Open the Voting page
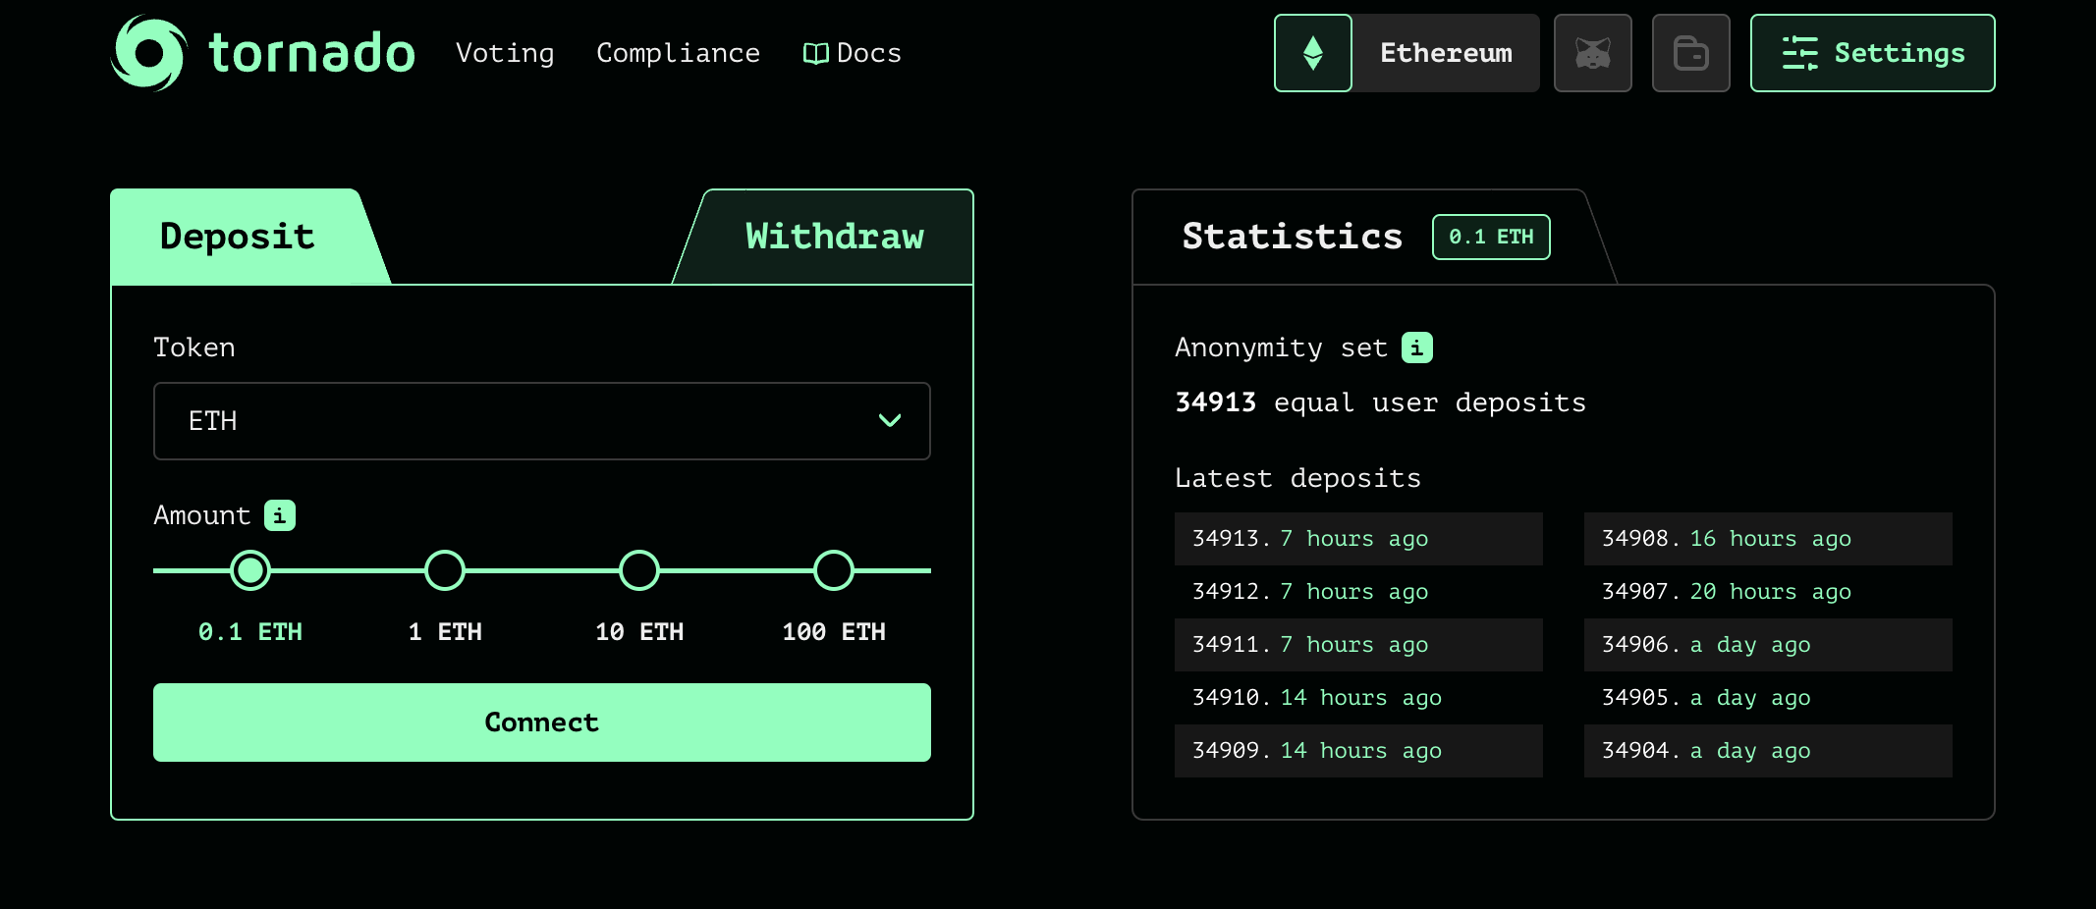Screen dimensions: 2096x909 click(x=505, y=53)
